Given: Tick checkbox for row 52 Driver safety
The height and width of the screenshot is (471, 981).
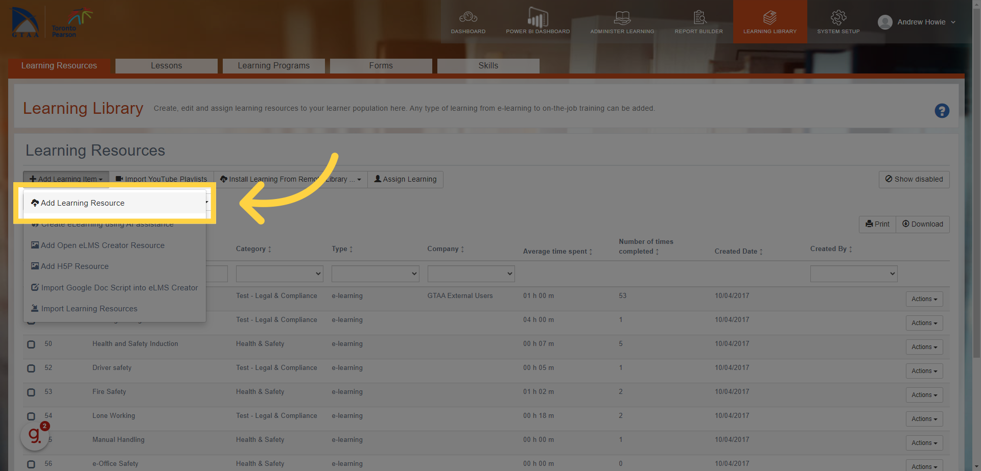Looking at the screenshot, I should [x=31, y=368].
